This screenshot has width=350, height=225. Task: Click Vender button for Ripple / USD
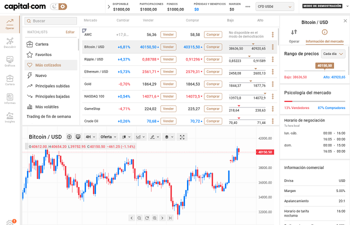(168, 59)
